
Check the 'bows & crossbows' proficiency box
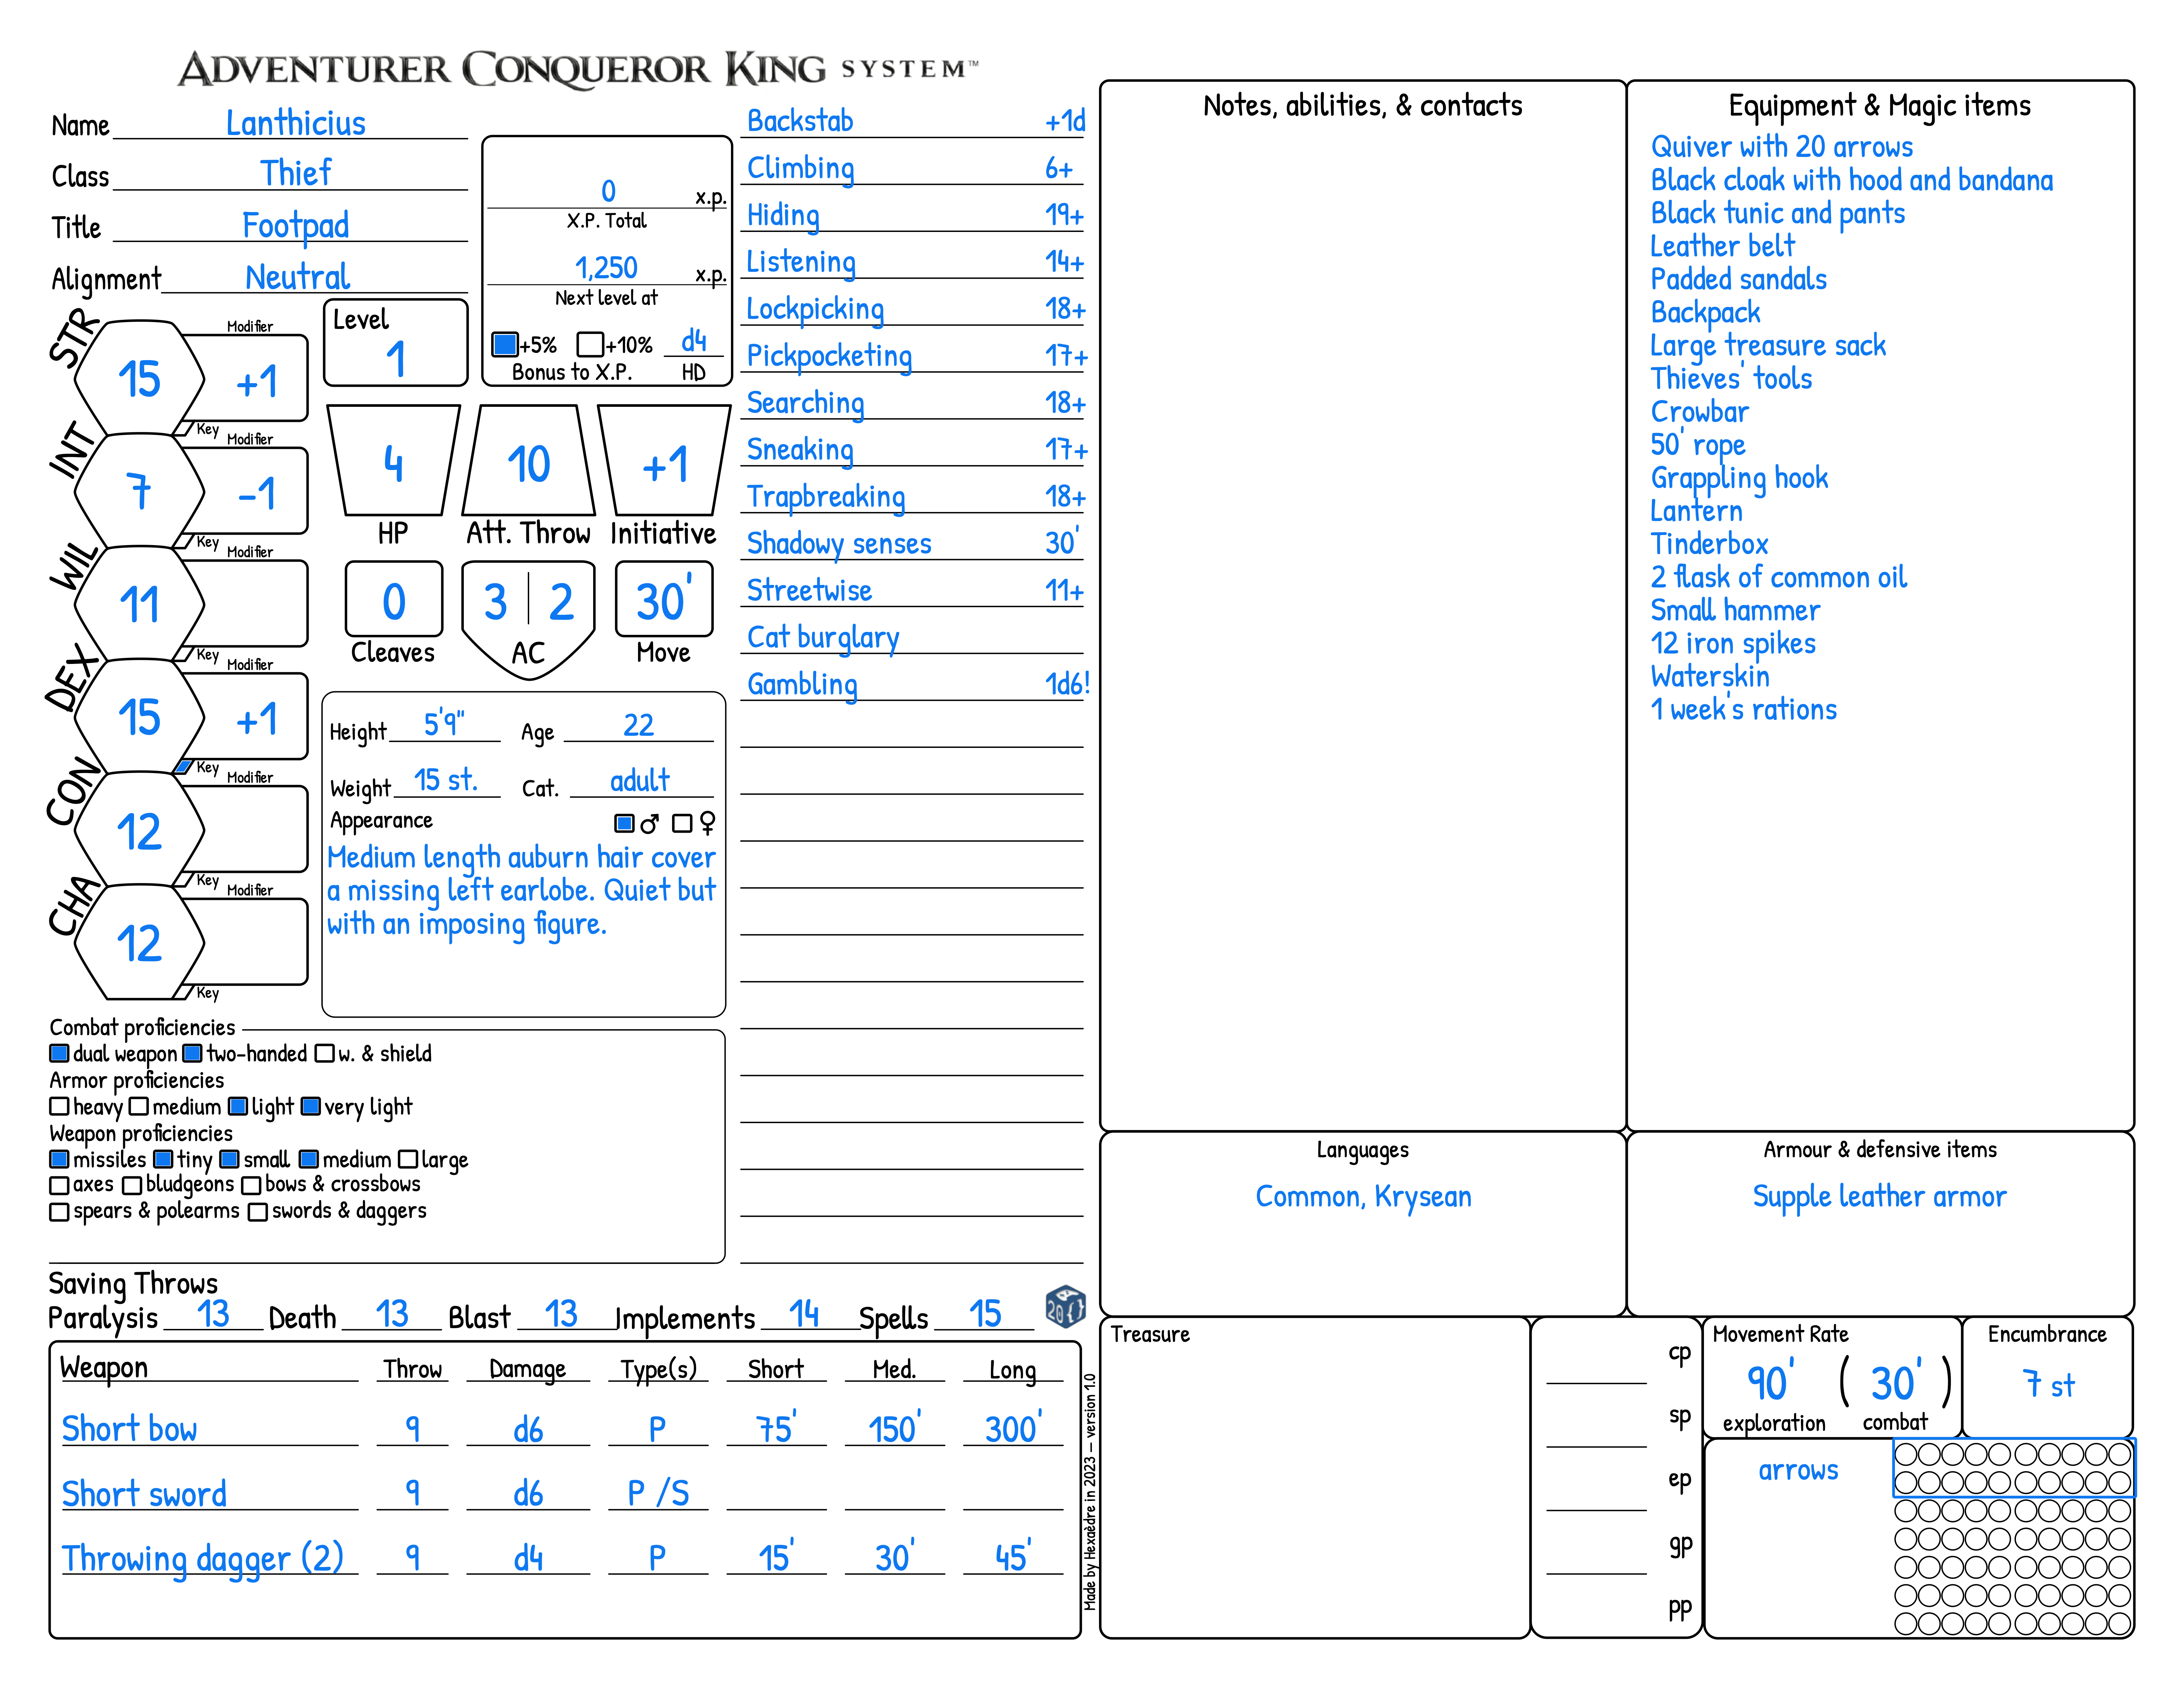[x=252, y=1185]
